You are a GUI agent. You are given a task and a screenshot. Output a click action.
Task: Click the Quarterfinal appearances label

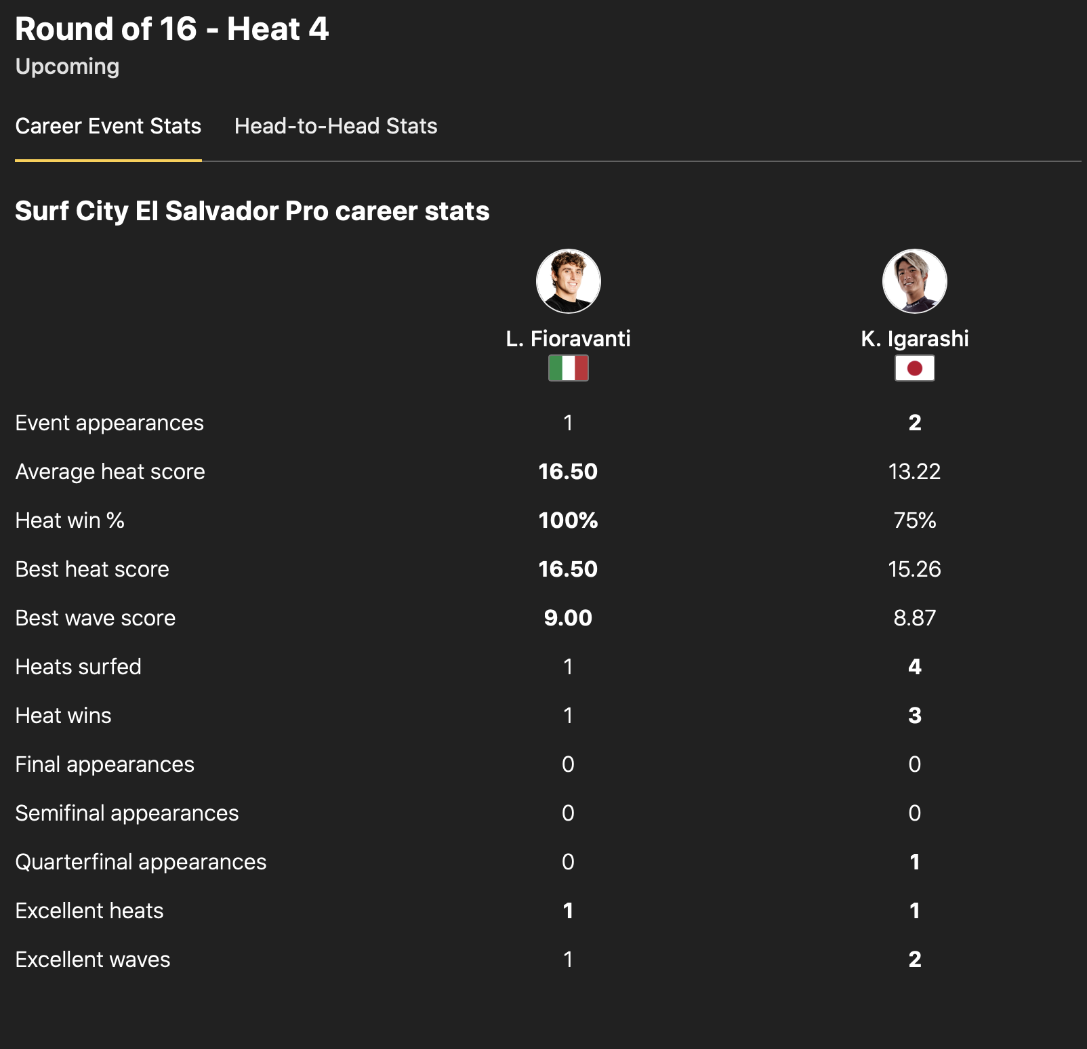[x=140, y=862]
